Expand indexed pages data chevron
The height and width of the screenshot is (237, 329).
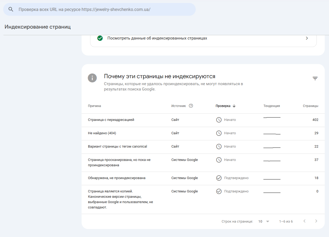click(307, 38)
